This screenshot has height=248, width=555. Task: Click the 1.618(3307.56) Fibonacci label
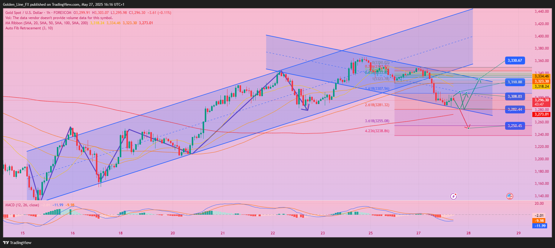(377, 89)
